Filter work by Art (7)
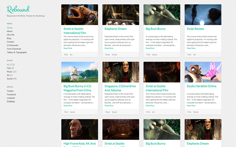Image resolution: width=236 pixels, height=147 pixels. [x=9, y=75]
